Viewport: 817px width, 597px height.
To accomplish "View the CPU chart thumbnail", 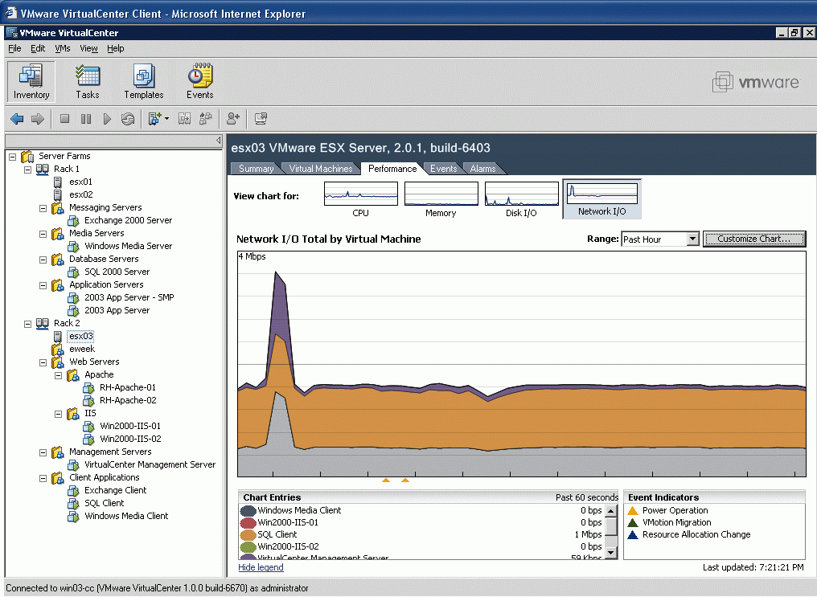I will 360,194.
